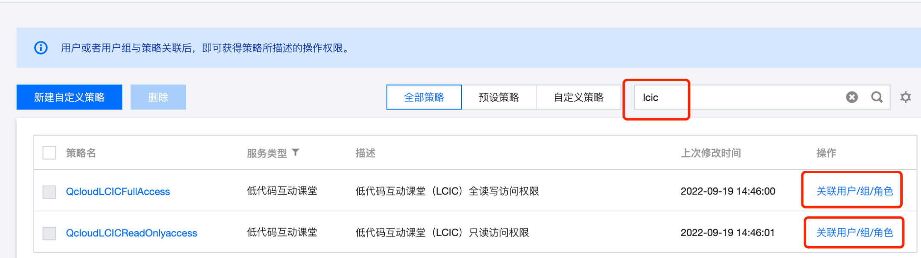Select the 自定义策略 tab
The width and height of the screenshot is (921, 258).
(x=578, y=97)
